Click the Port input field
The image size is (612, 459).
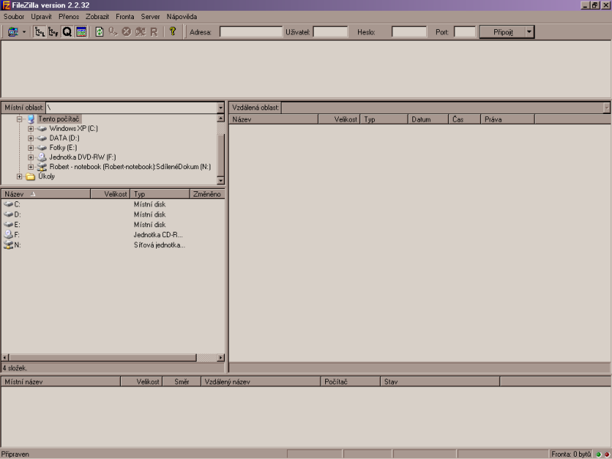coord(465,32)
